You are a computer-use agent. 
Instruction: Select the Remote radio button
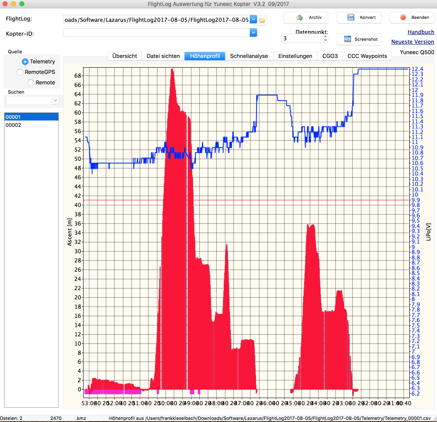click(x=31, y=83)
